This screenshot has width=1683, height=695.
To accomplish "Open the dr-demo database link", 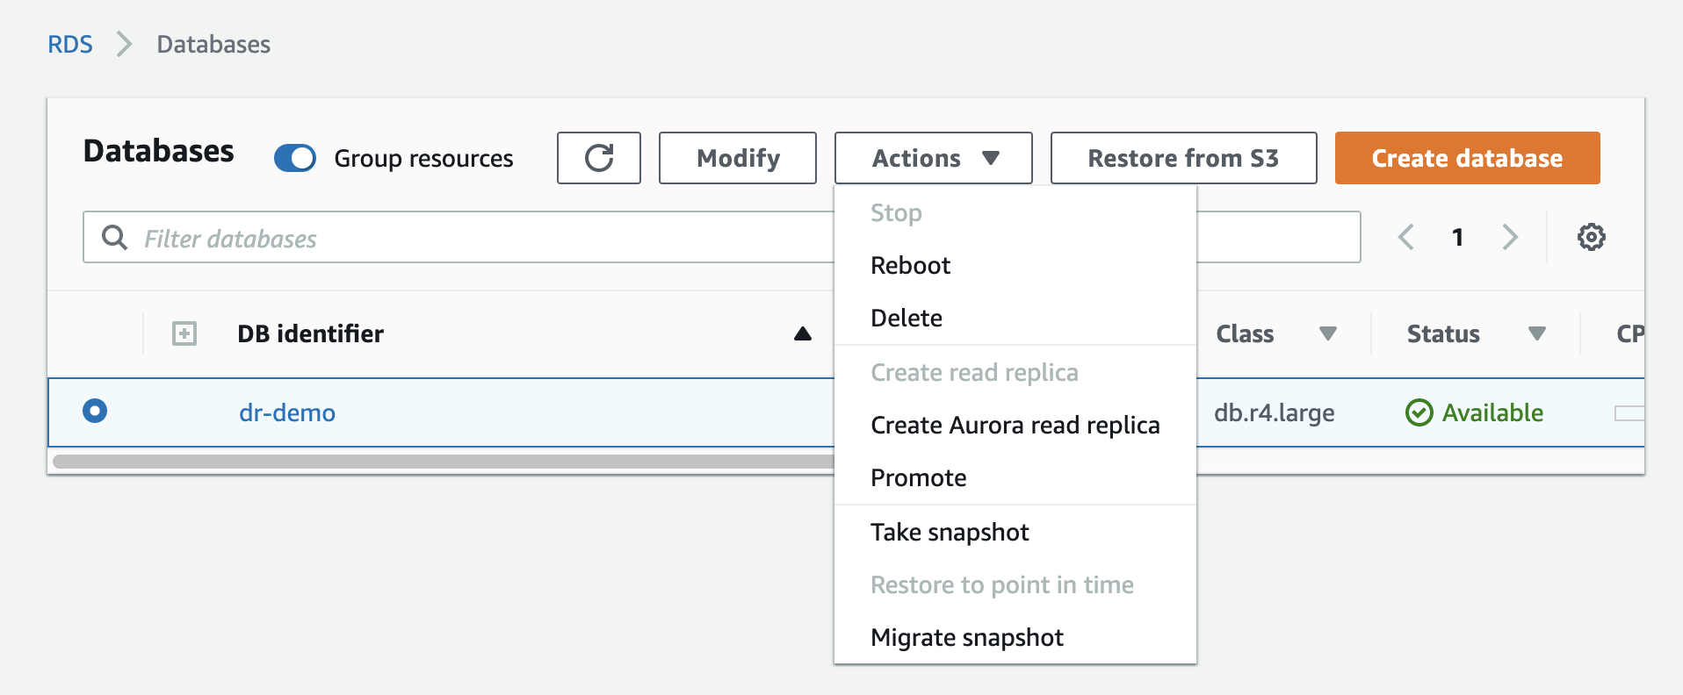I will click(287, 412).
